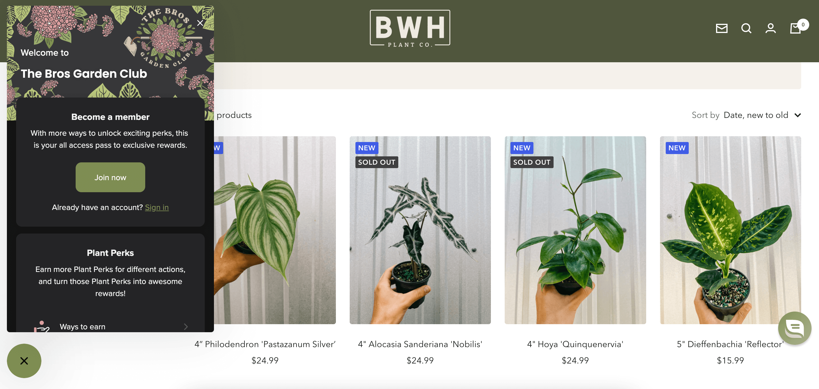Screen dimensions: 819x389
Task: Select the NEW badge on Dieffenbachia listing
Action: coord(678,147)
